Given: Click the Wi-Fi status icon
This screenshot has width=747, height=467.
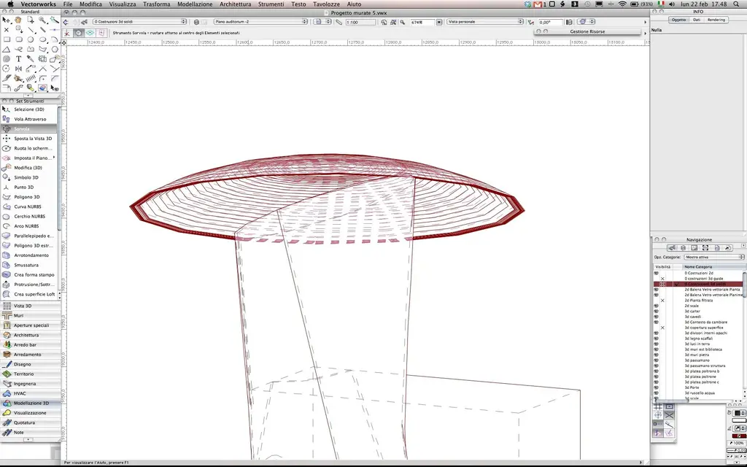Looking at the screenshot, I should [x=622, y=4].
